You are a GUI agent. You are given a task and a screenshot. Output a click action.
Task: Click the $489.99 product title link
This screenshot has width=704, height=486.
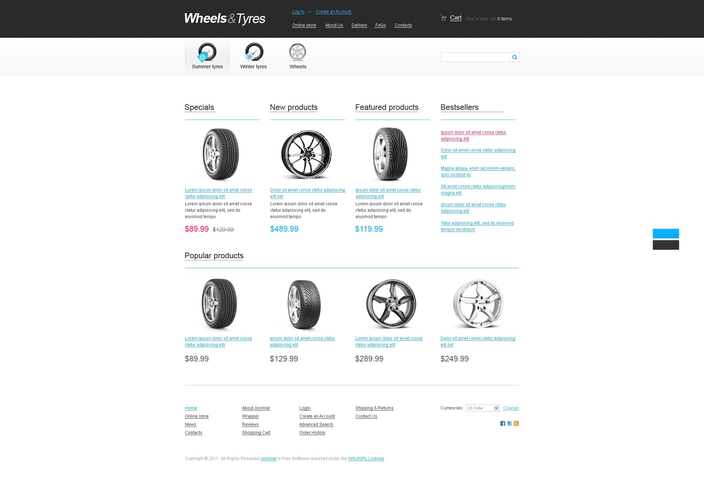308,193
